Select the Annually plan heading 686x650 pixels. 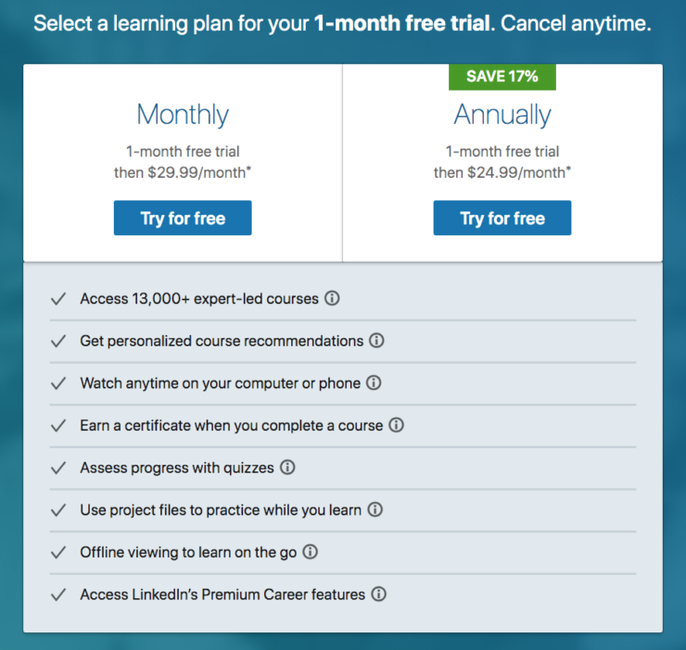502,115
